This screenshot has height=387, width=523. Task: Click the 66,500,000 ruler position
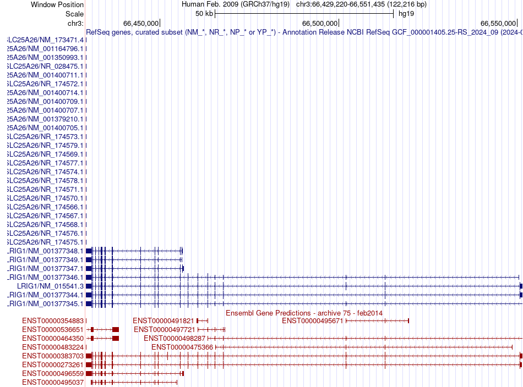point(320,23)
